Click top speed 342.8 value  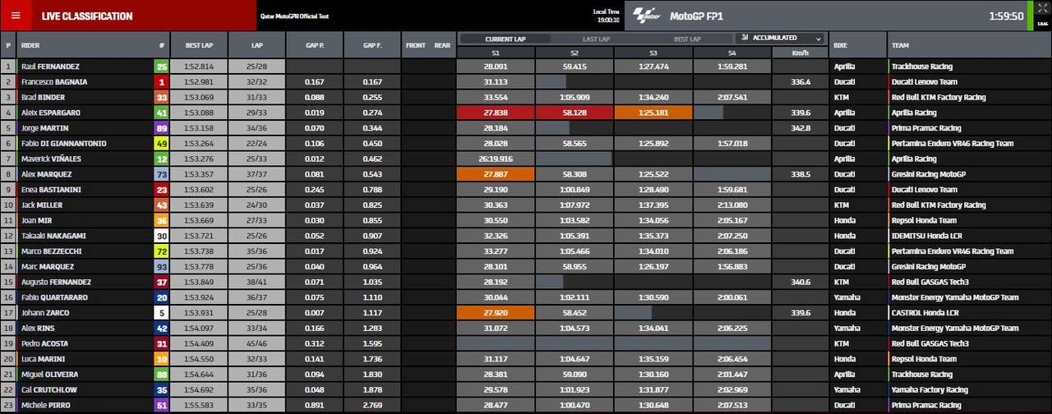800,128
